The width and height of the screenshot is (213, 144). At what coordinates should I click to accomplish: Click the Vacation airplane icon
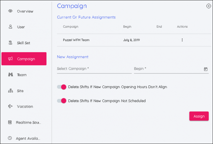pos(10,107)
